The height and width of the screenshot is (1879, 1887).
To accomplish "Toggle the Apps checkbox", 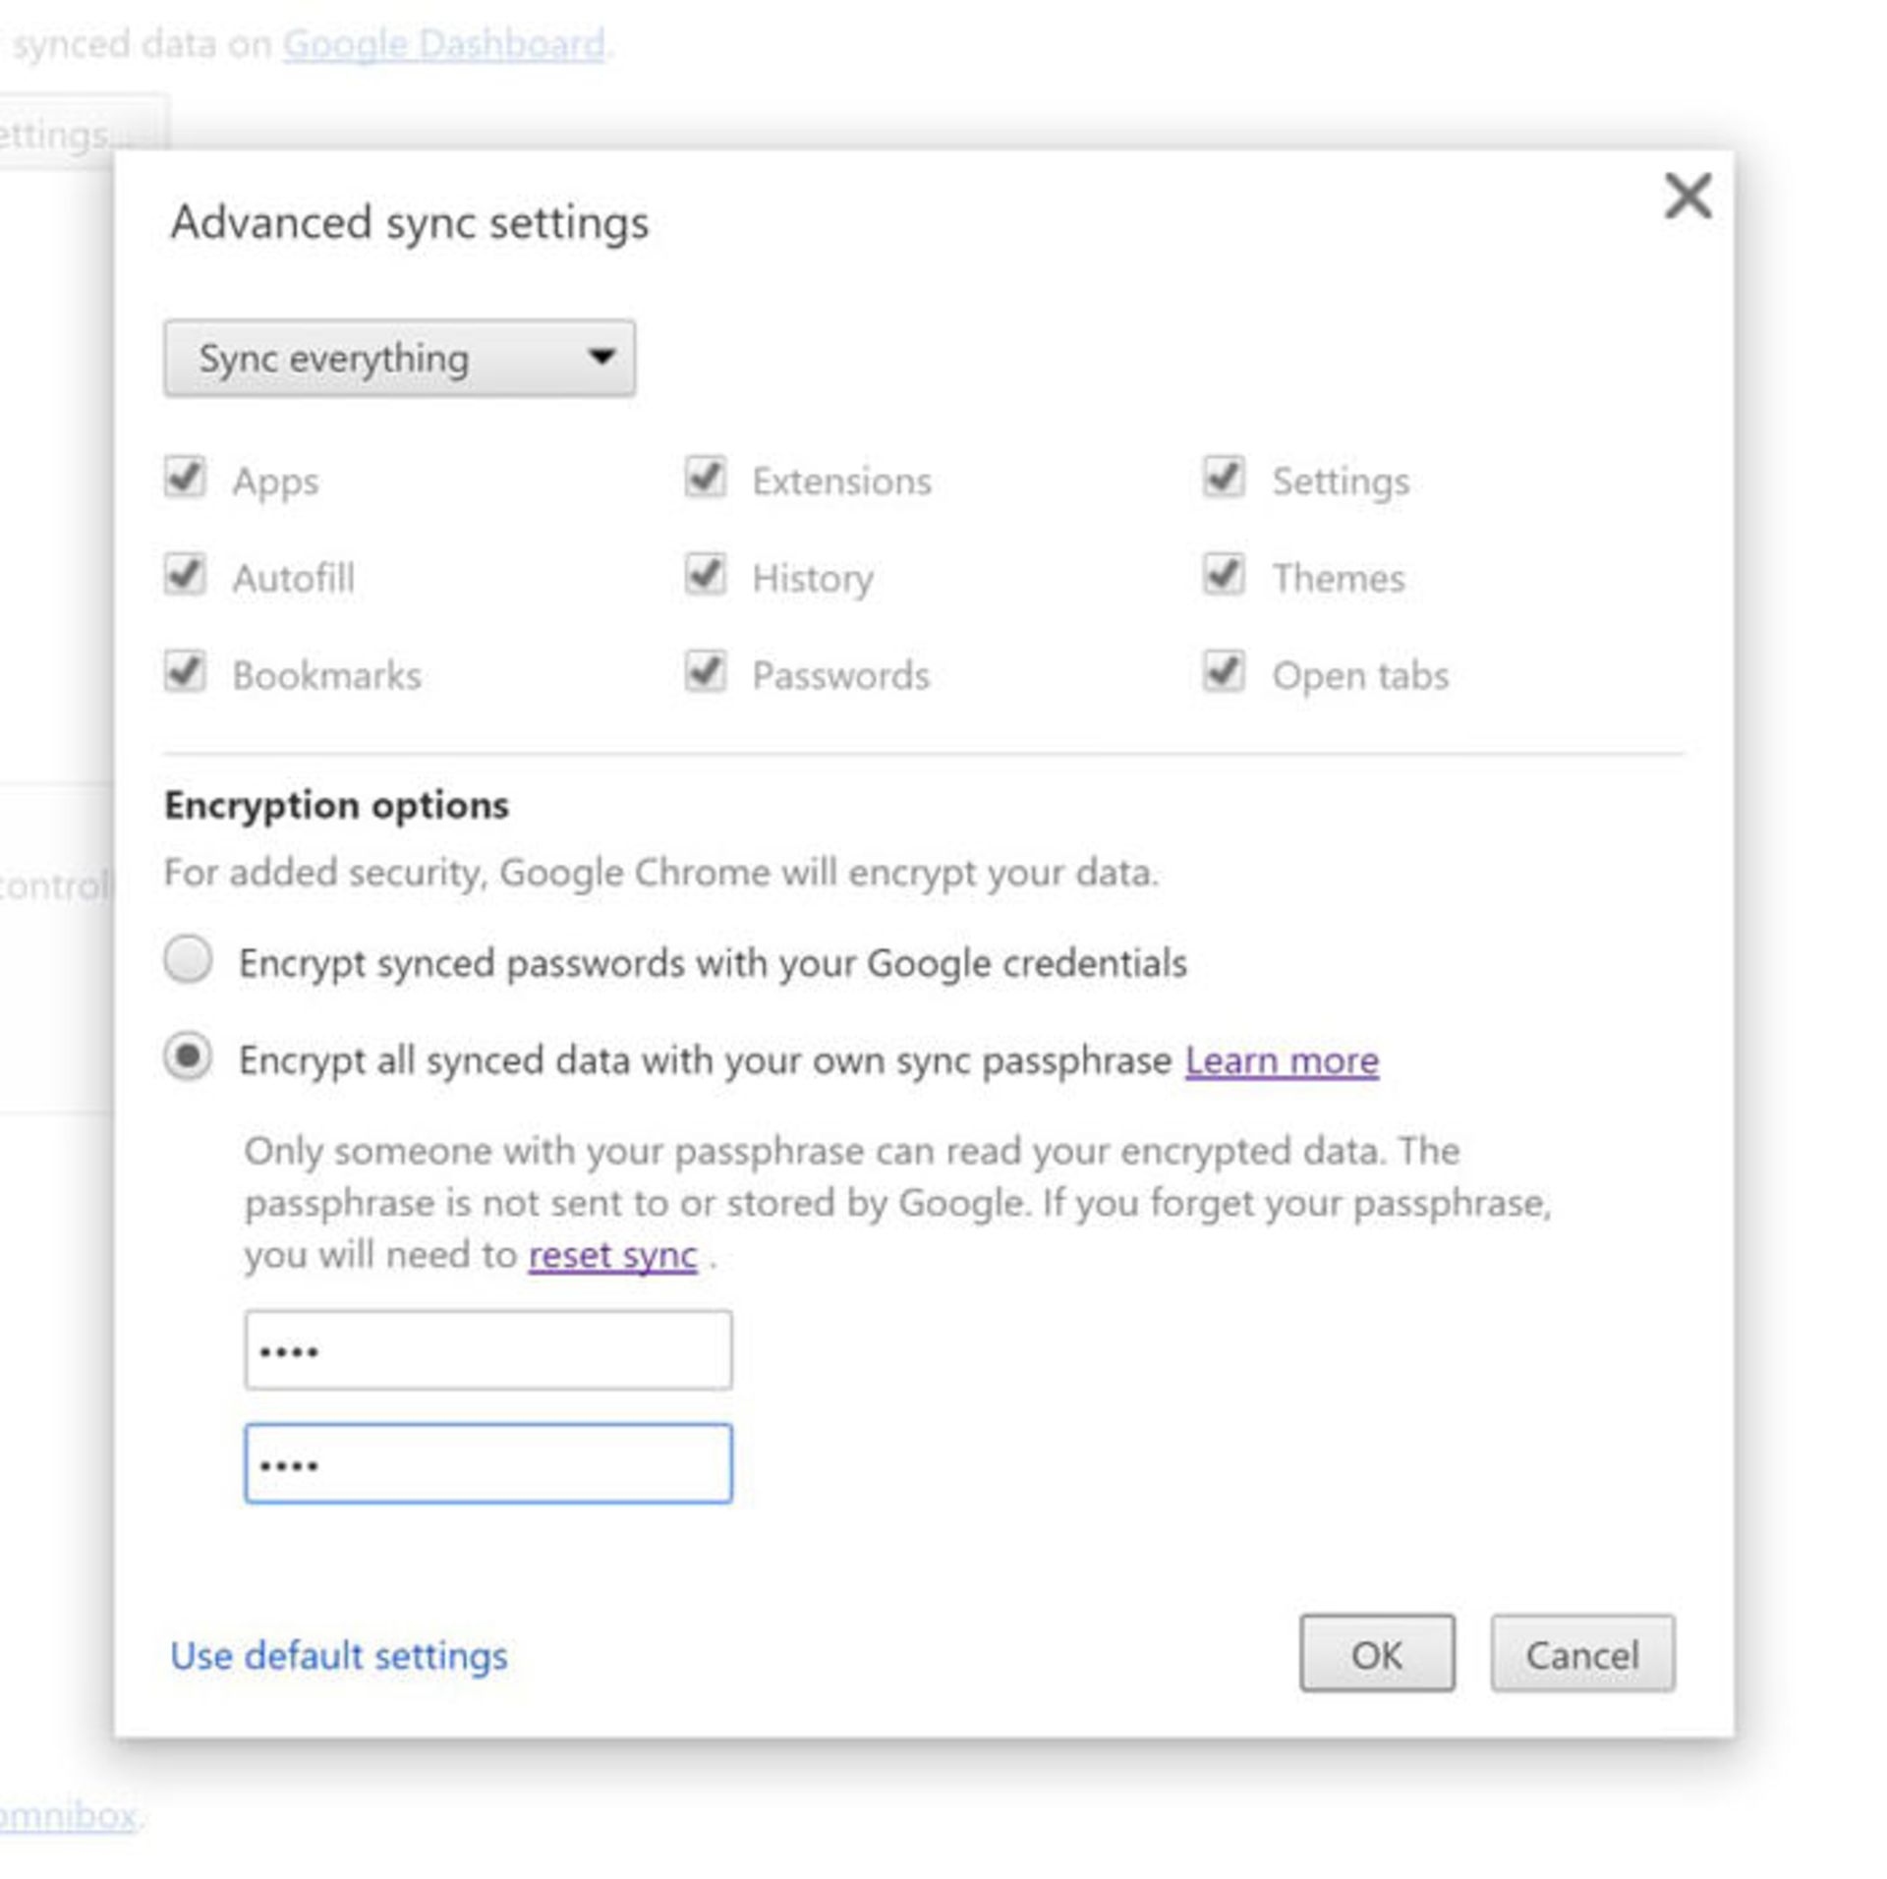I will (x=185, y=478).
